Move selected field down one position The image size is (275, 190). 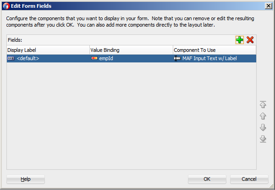point(263,127)
